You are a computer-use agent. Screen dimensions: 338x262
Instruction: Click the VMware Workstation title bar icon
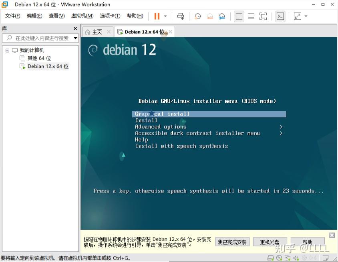coord(5,4)
